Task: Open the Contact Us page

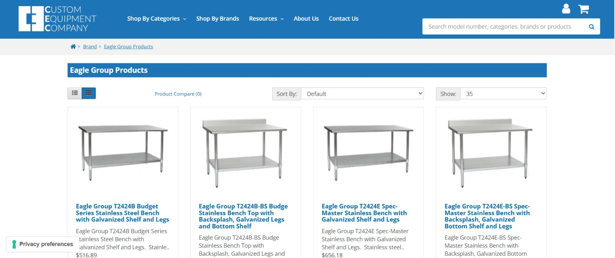Action: (343, 19)
